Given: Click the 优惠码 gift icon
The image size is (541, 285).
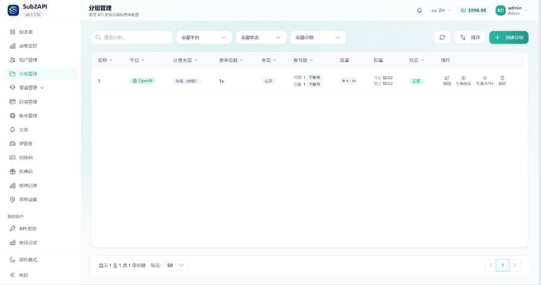Looking at the screenshot, I should click(x=13, y=171).
